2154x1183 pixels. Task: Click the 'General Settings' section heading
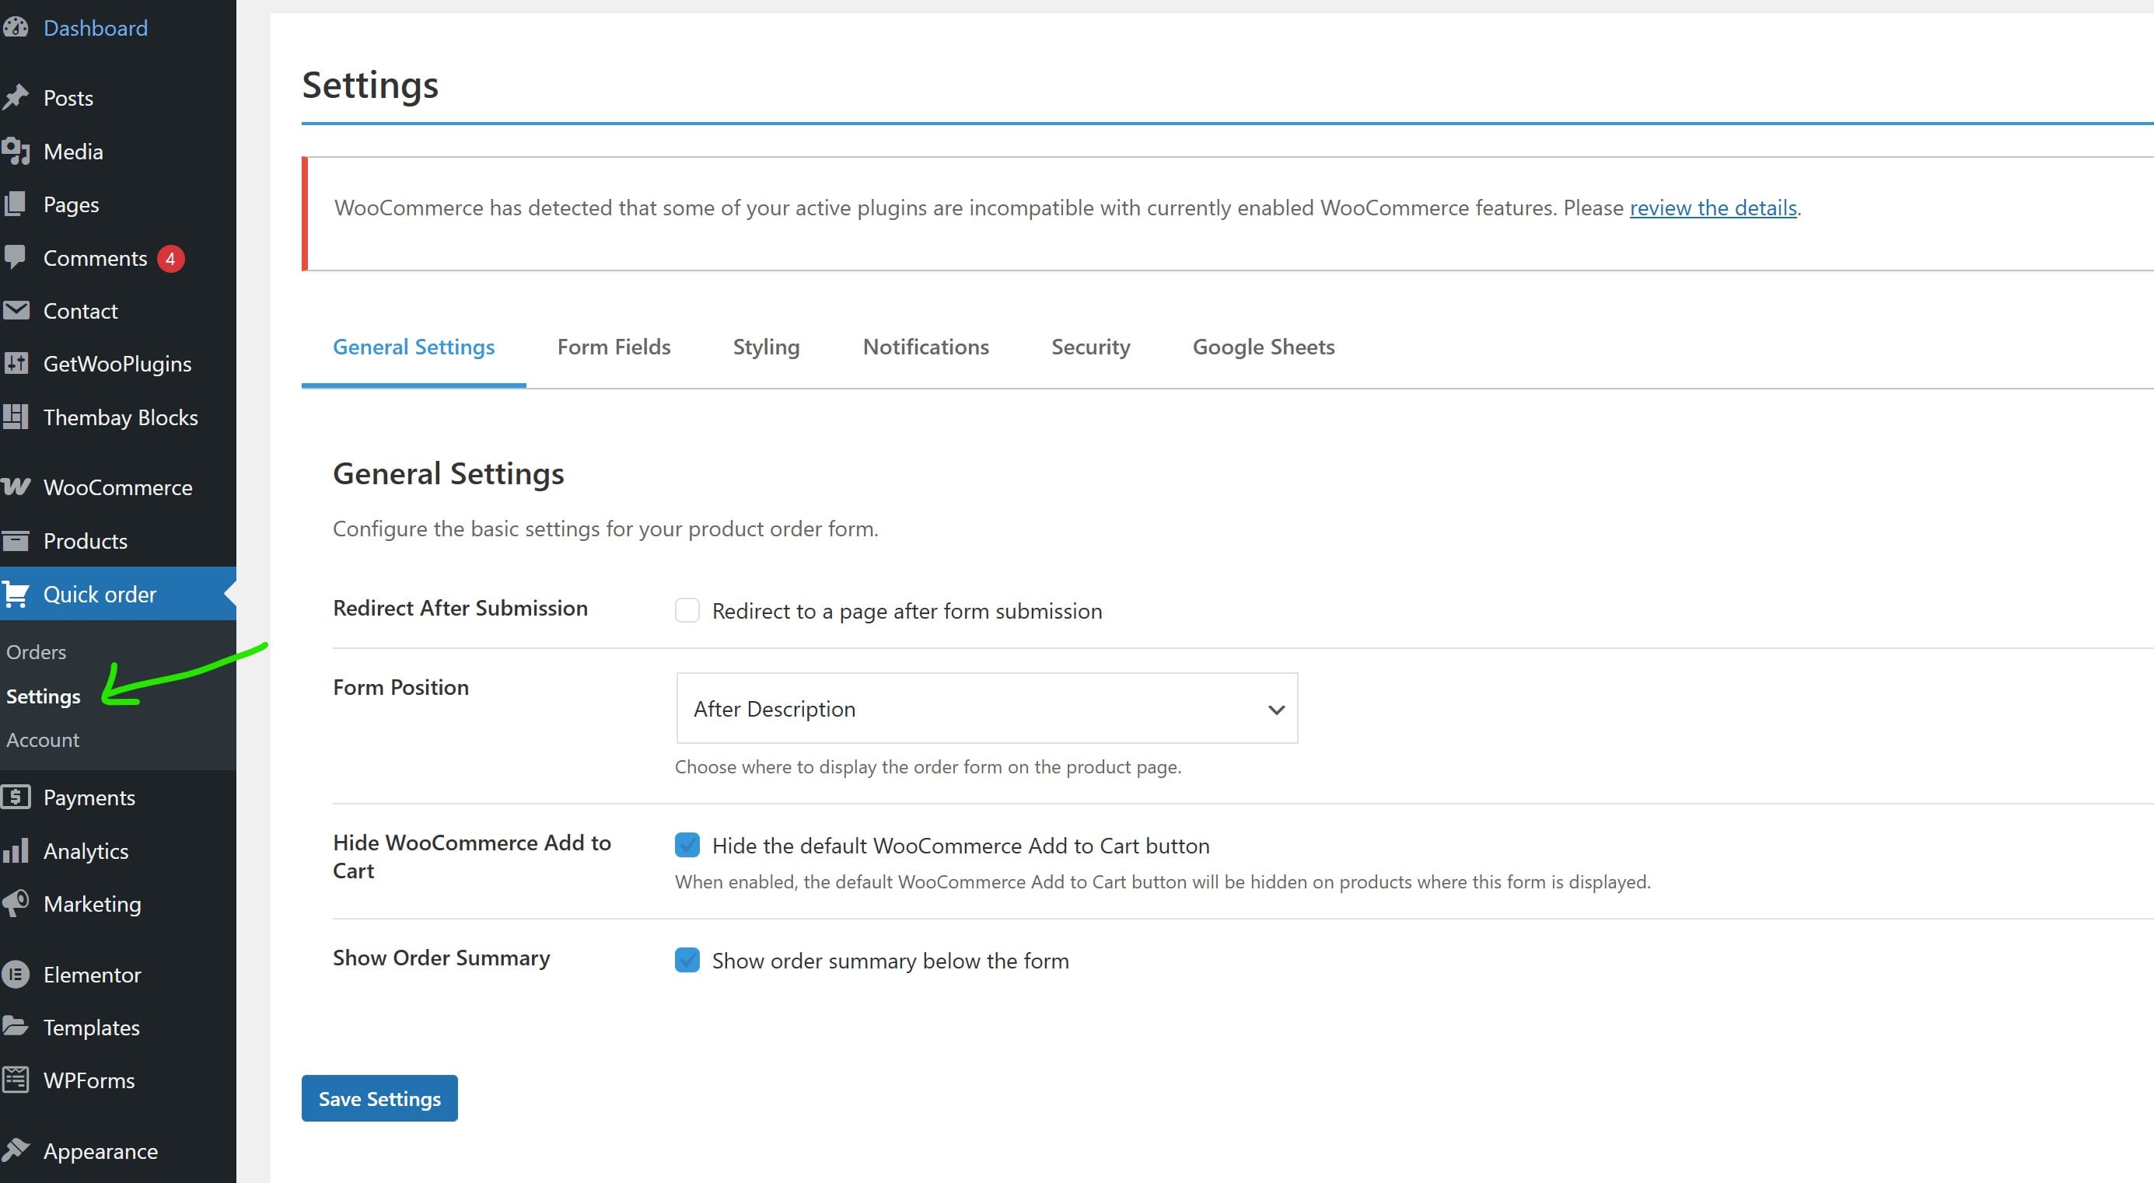point(448,473)
